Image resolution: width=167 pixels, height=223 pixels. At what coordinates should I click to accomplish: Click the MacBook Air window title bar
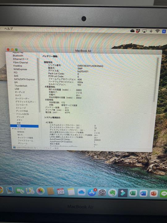[x=83, y=51]
